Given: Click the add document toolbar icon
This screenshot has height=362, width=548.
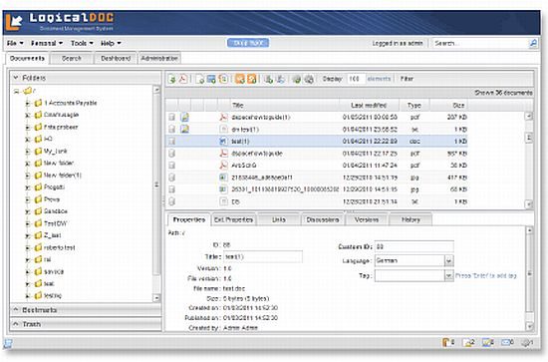Looking at the screenshot, I should 200,79.
